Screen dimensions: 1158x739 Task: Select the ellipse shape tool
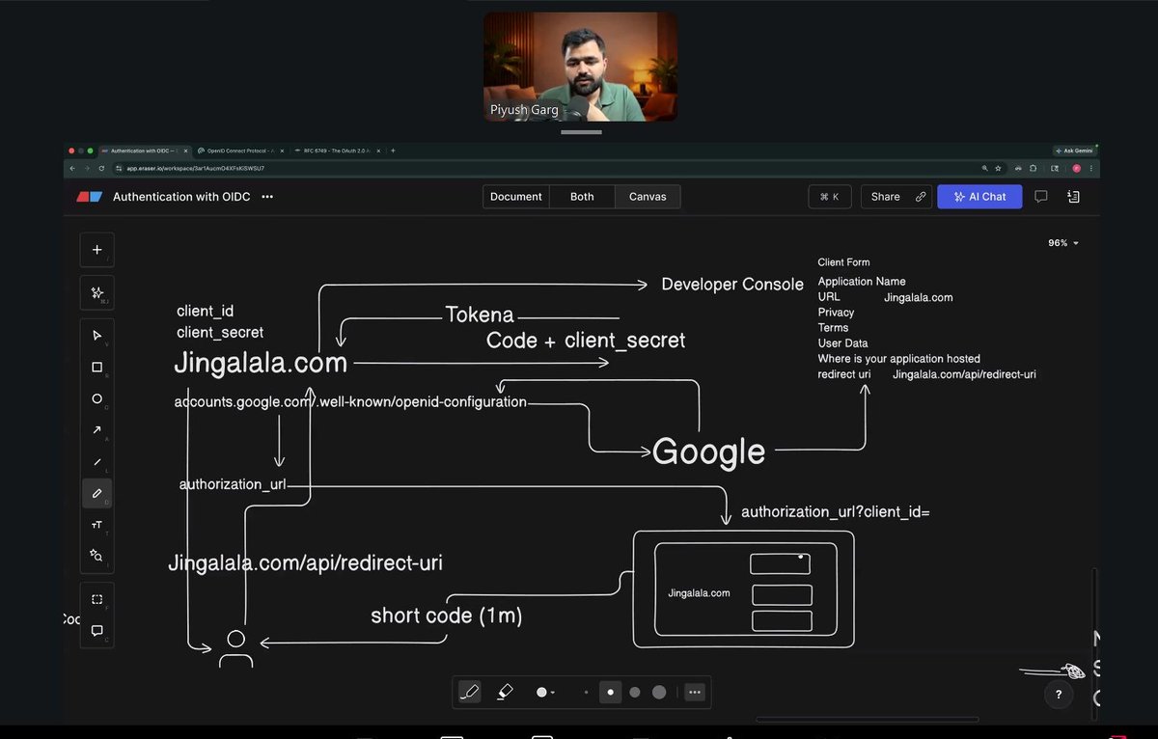[x=96, y=398]
